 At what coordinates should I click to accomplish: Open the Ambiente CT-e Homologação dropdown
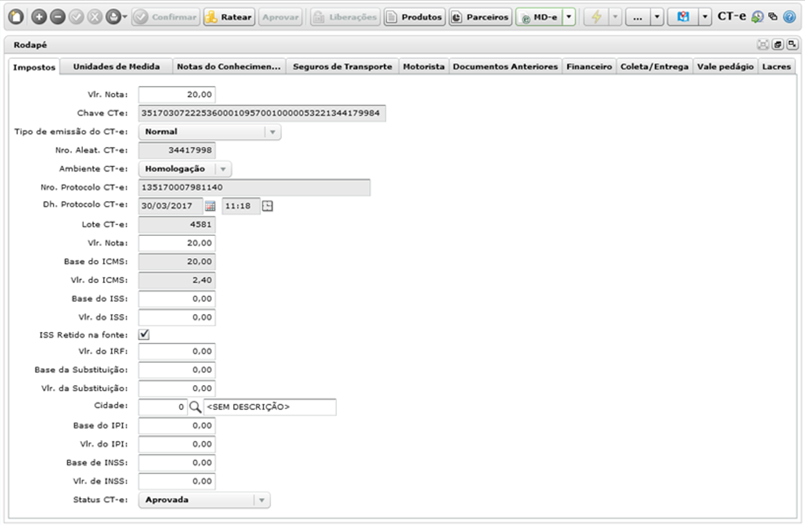(x=223, y=169)
